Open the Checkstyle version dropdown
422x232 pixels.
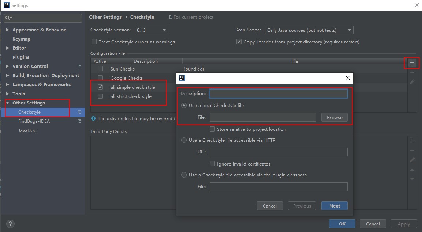click(x=151, y=30)
